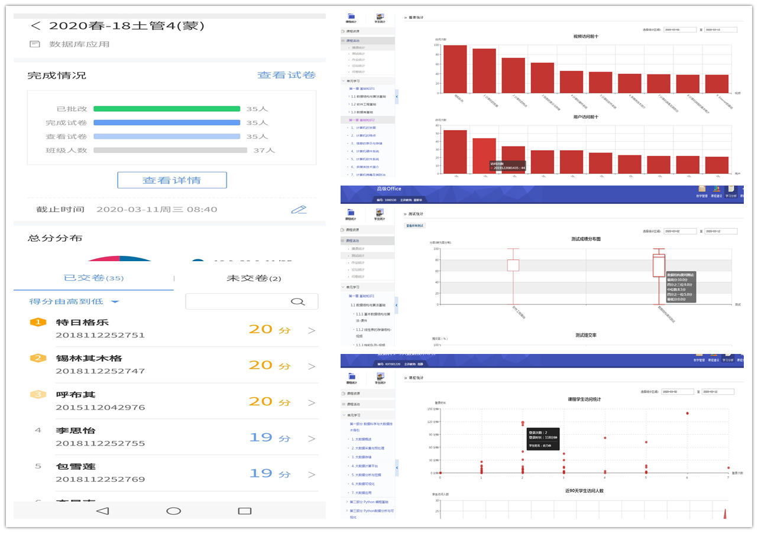Edit the deadline with the pencil icon

[299, 209]
